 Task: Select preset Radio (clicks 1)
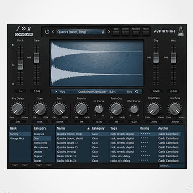click(x=118, y=156)
